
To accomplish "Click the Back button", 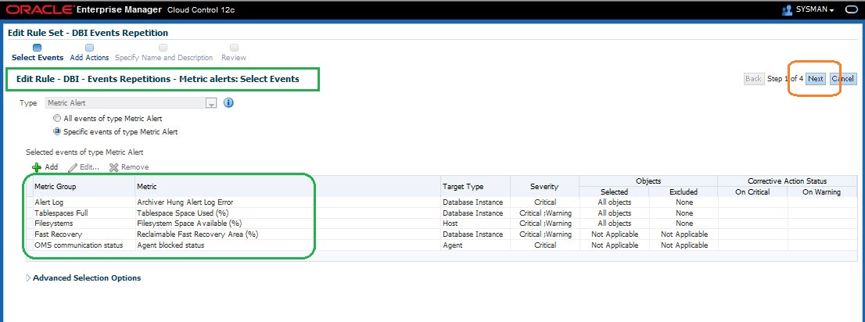I will [x=754, y=79].
